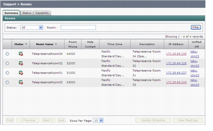
Task: Click the error status icon for TelepresenceRoom32
Action: (21, 63)
